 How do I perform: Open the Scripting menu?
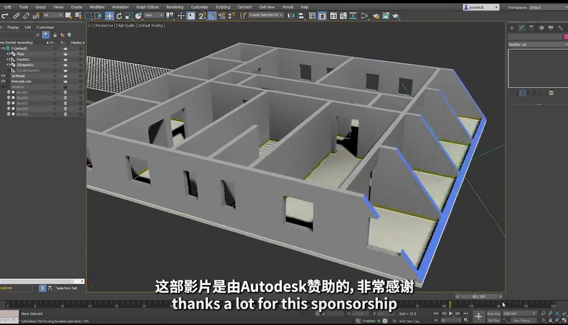click(223, 7)
